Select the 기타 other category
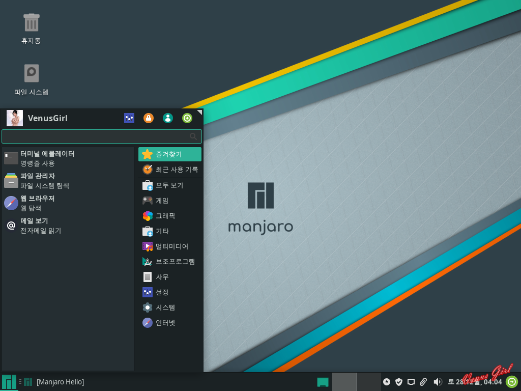 pyautogui.click(x=170, y=231)
